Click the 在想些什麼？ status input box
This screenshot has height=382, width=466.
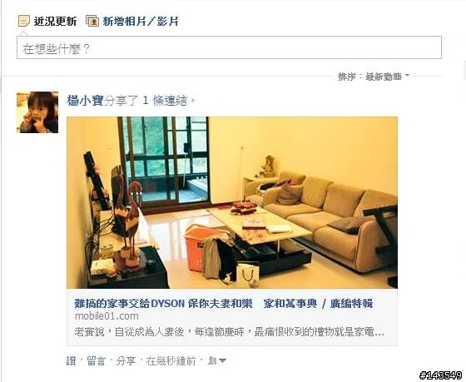click(x=229, y=47)
